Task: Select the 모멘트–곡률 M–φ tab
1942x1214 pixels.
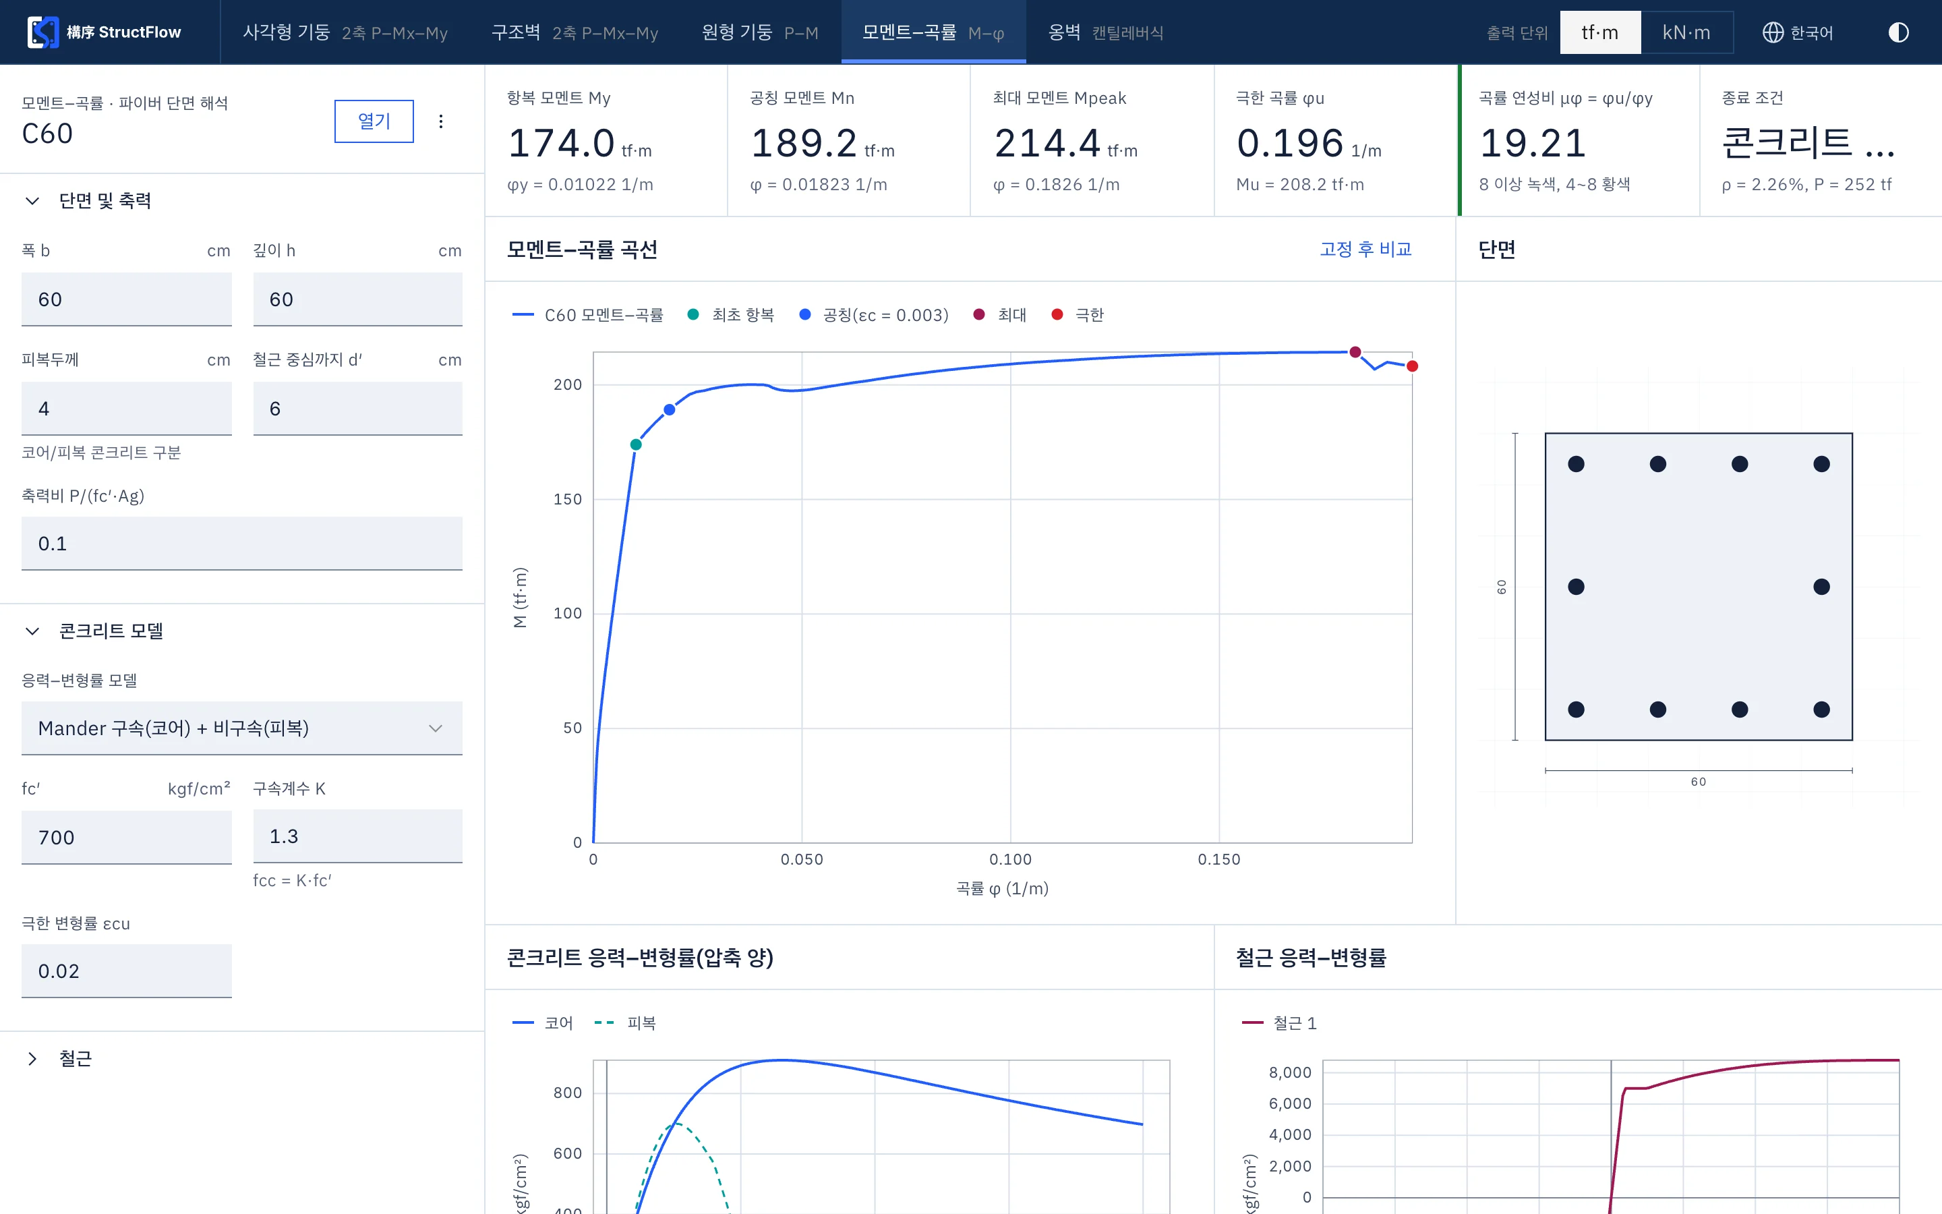Action: [933, 32]
